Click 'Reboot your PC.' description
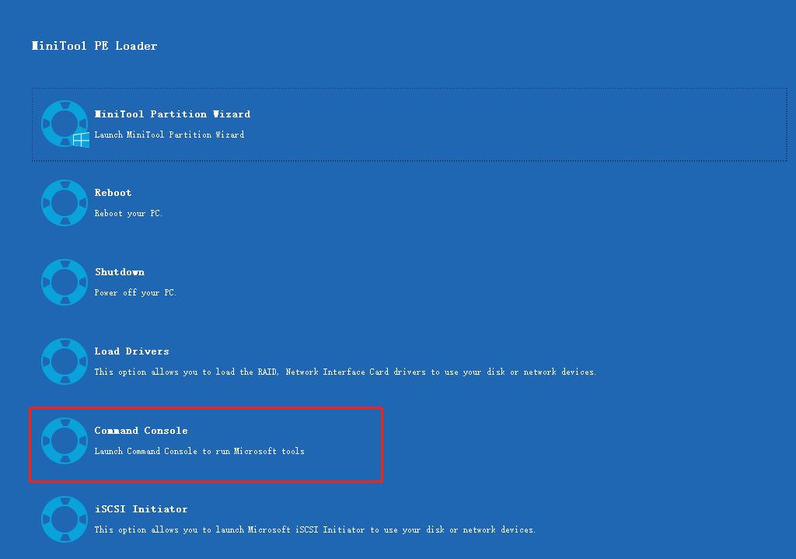796x559 pixels. pyautogui.click(x=128, y=213)
